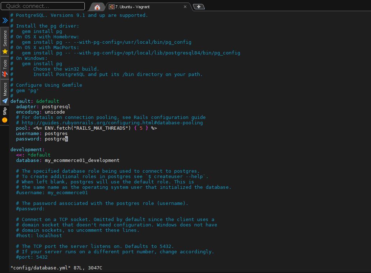Image resolution: width=371 pixels, height=273 pixels.
Task: Open a new session with the plus icon
Action: click(199, 6)
